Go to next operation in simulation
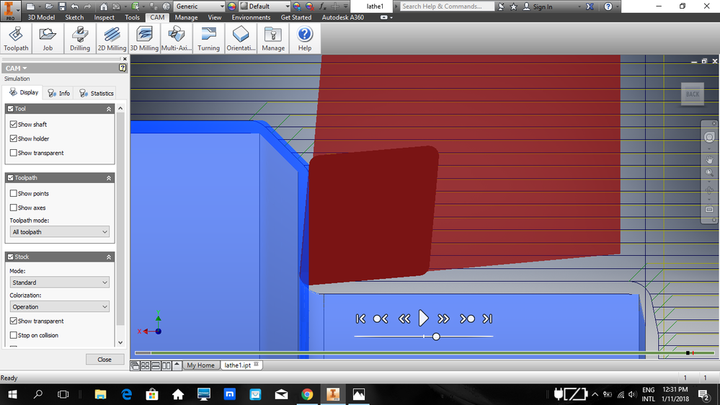This screenshot has height=405, width=720. [467, 319]
